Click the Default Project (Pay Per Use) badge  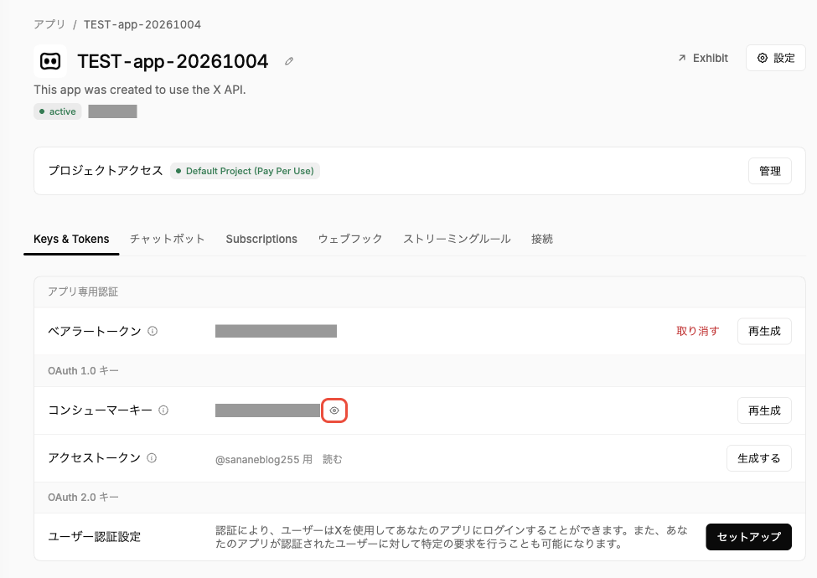(x=245, y=171)
